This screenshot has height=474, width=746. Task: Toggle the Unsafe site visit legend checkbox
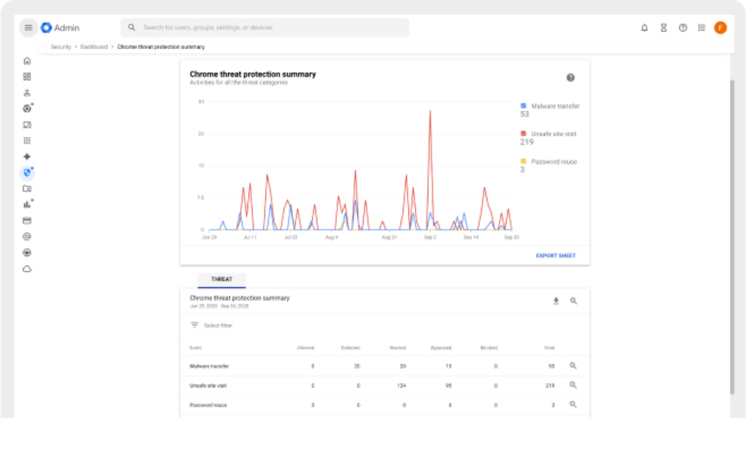[523, 134]
